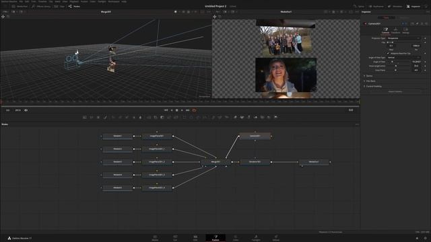Screen dimensions: 431x242
Task: Open the Projection Type dropdown
Action: tap(403, 38)
